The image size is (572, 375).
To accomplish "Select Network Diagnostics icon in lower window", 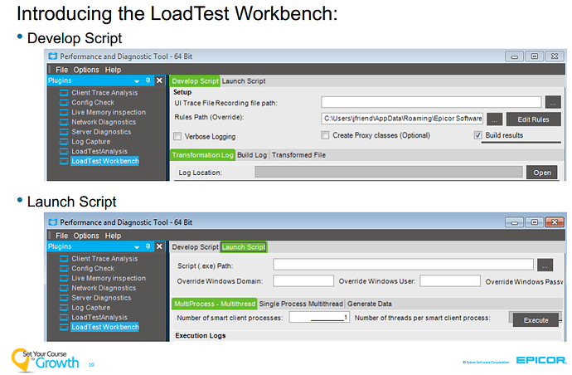I will 64,288.
